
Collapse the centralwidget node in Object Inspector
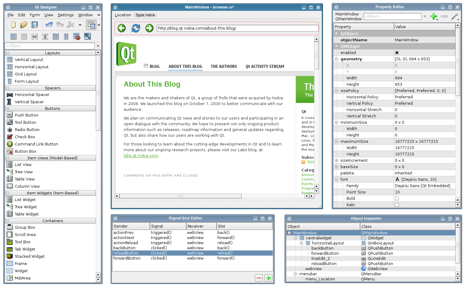coord(295,238)
